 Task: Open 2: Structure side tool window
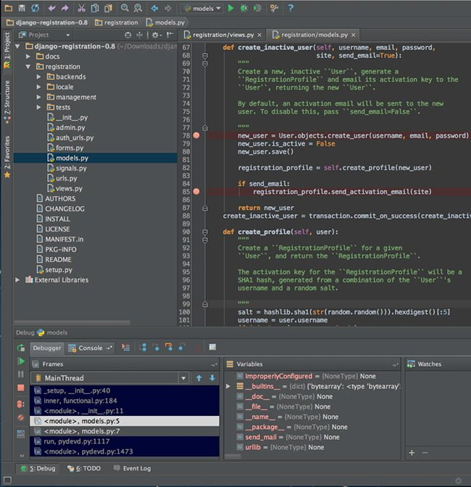click(7, 102)
